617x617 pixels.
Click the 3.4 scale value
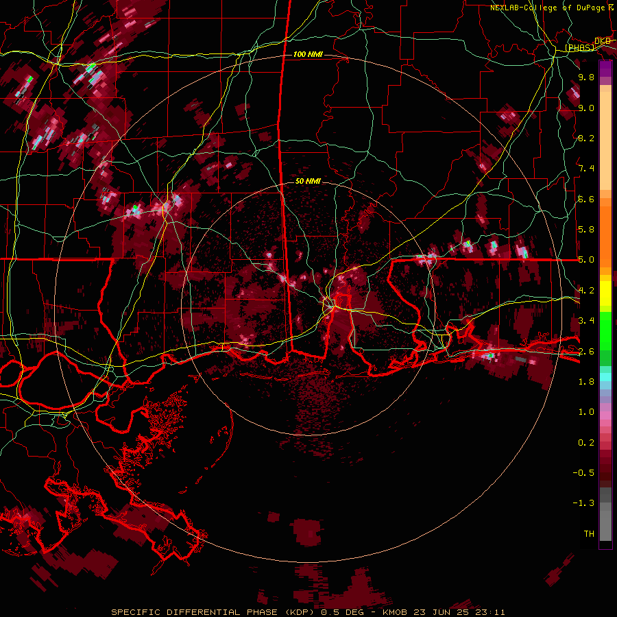click(586, 321)
